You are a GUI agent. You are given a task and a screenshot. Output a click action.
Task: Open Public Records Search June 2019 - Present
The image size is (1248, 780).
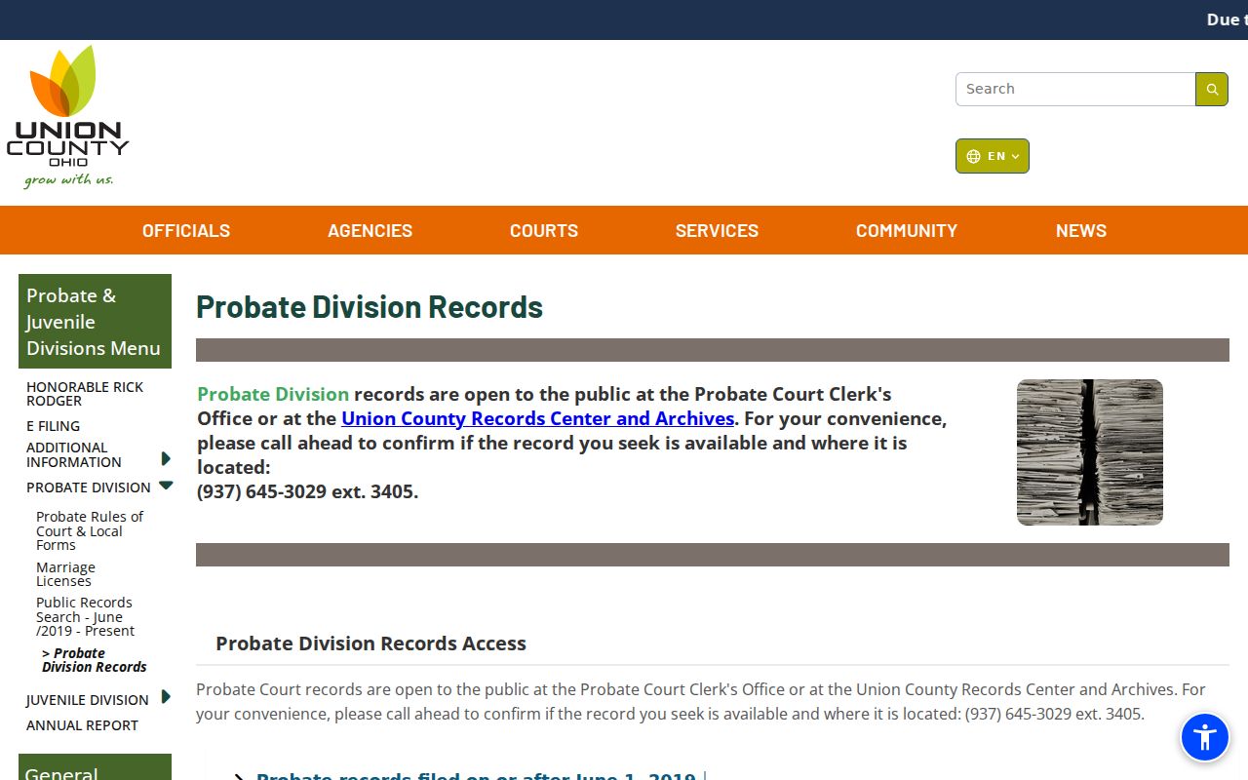86,616
